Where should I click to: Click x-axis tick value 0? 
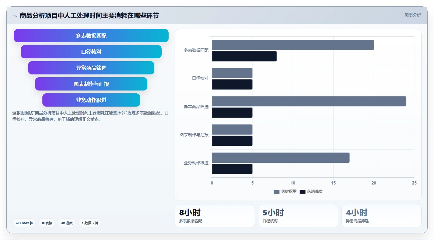[212, 183]
